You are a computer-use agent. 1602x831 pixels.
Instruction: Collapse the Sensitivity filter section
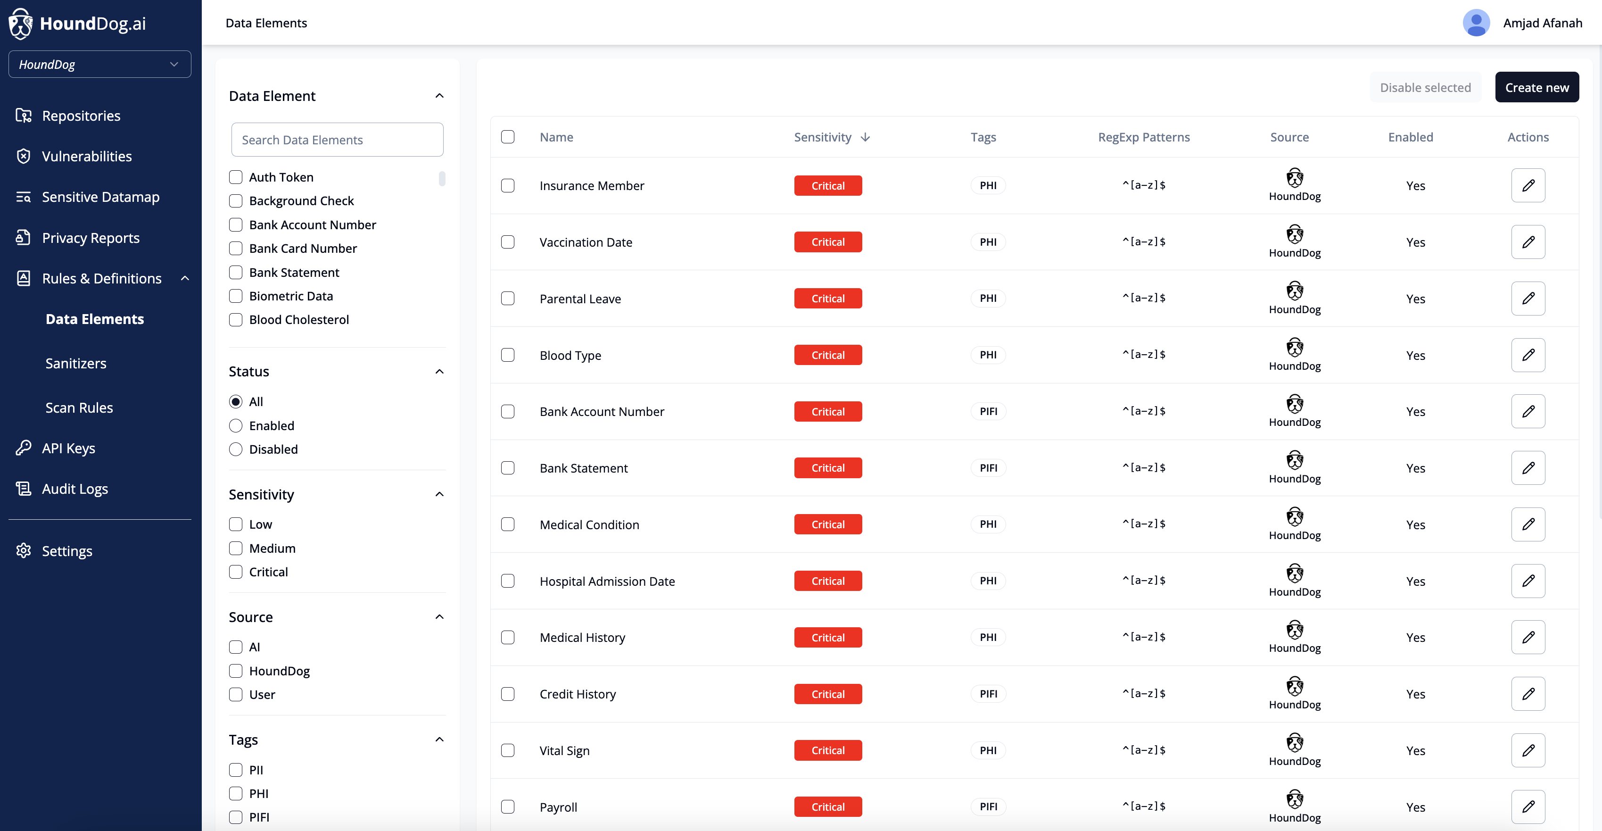(x=439, y=494)
